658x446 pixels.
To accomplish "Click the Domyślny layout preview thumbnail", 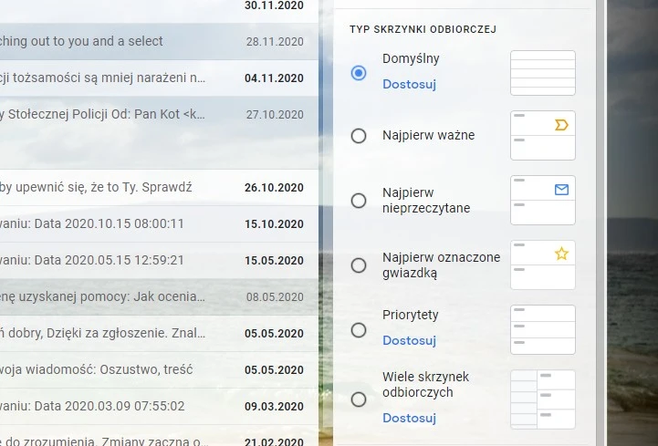I will click(542, 73).
